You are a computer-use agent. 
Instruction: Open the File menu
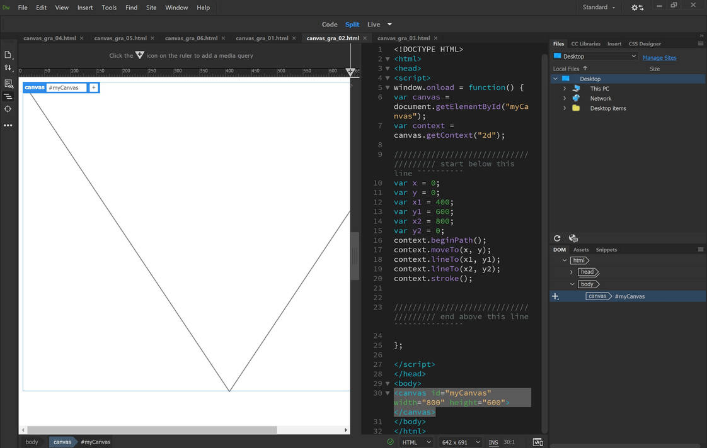(x=23, y=8)
